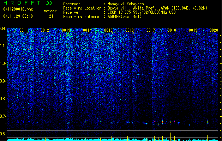Click the antenna value A504HB(yagi 4el)
This screenshot has height=141, width=222.
[x=125, y=17]
